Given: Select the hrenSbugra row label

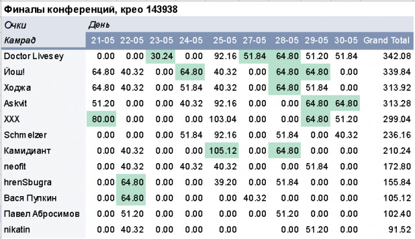Looking at the screenshot, I should click(28, 182).
